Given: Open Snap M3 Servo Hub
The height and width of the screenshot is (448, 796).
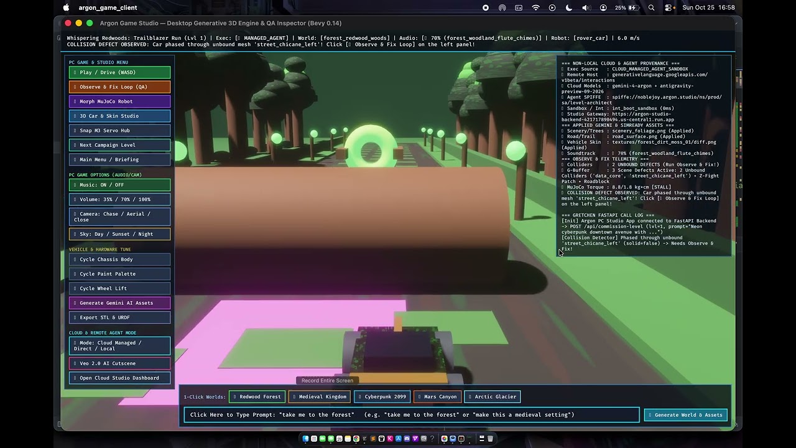Looking at the screenshot, I should pos(119,131).
